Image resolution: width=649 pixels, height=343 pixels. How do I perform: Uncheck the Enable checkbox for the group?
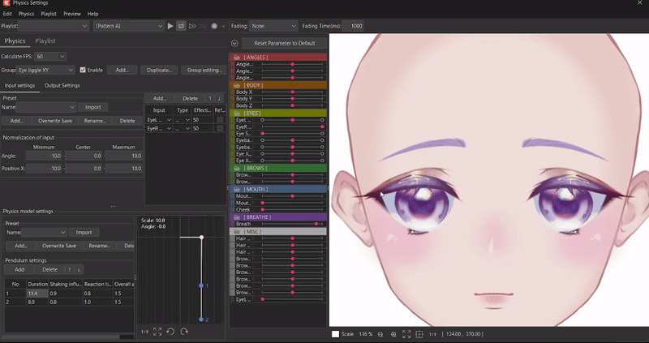coord(83,71)
